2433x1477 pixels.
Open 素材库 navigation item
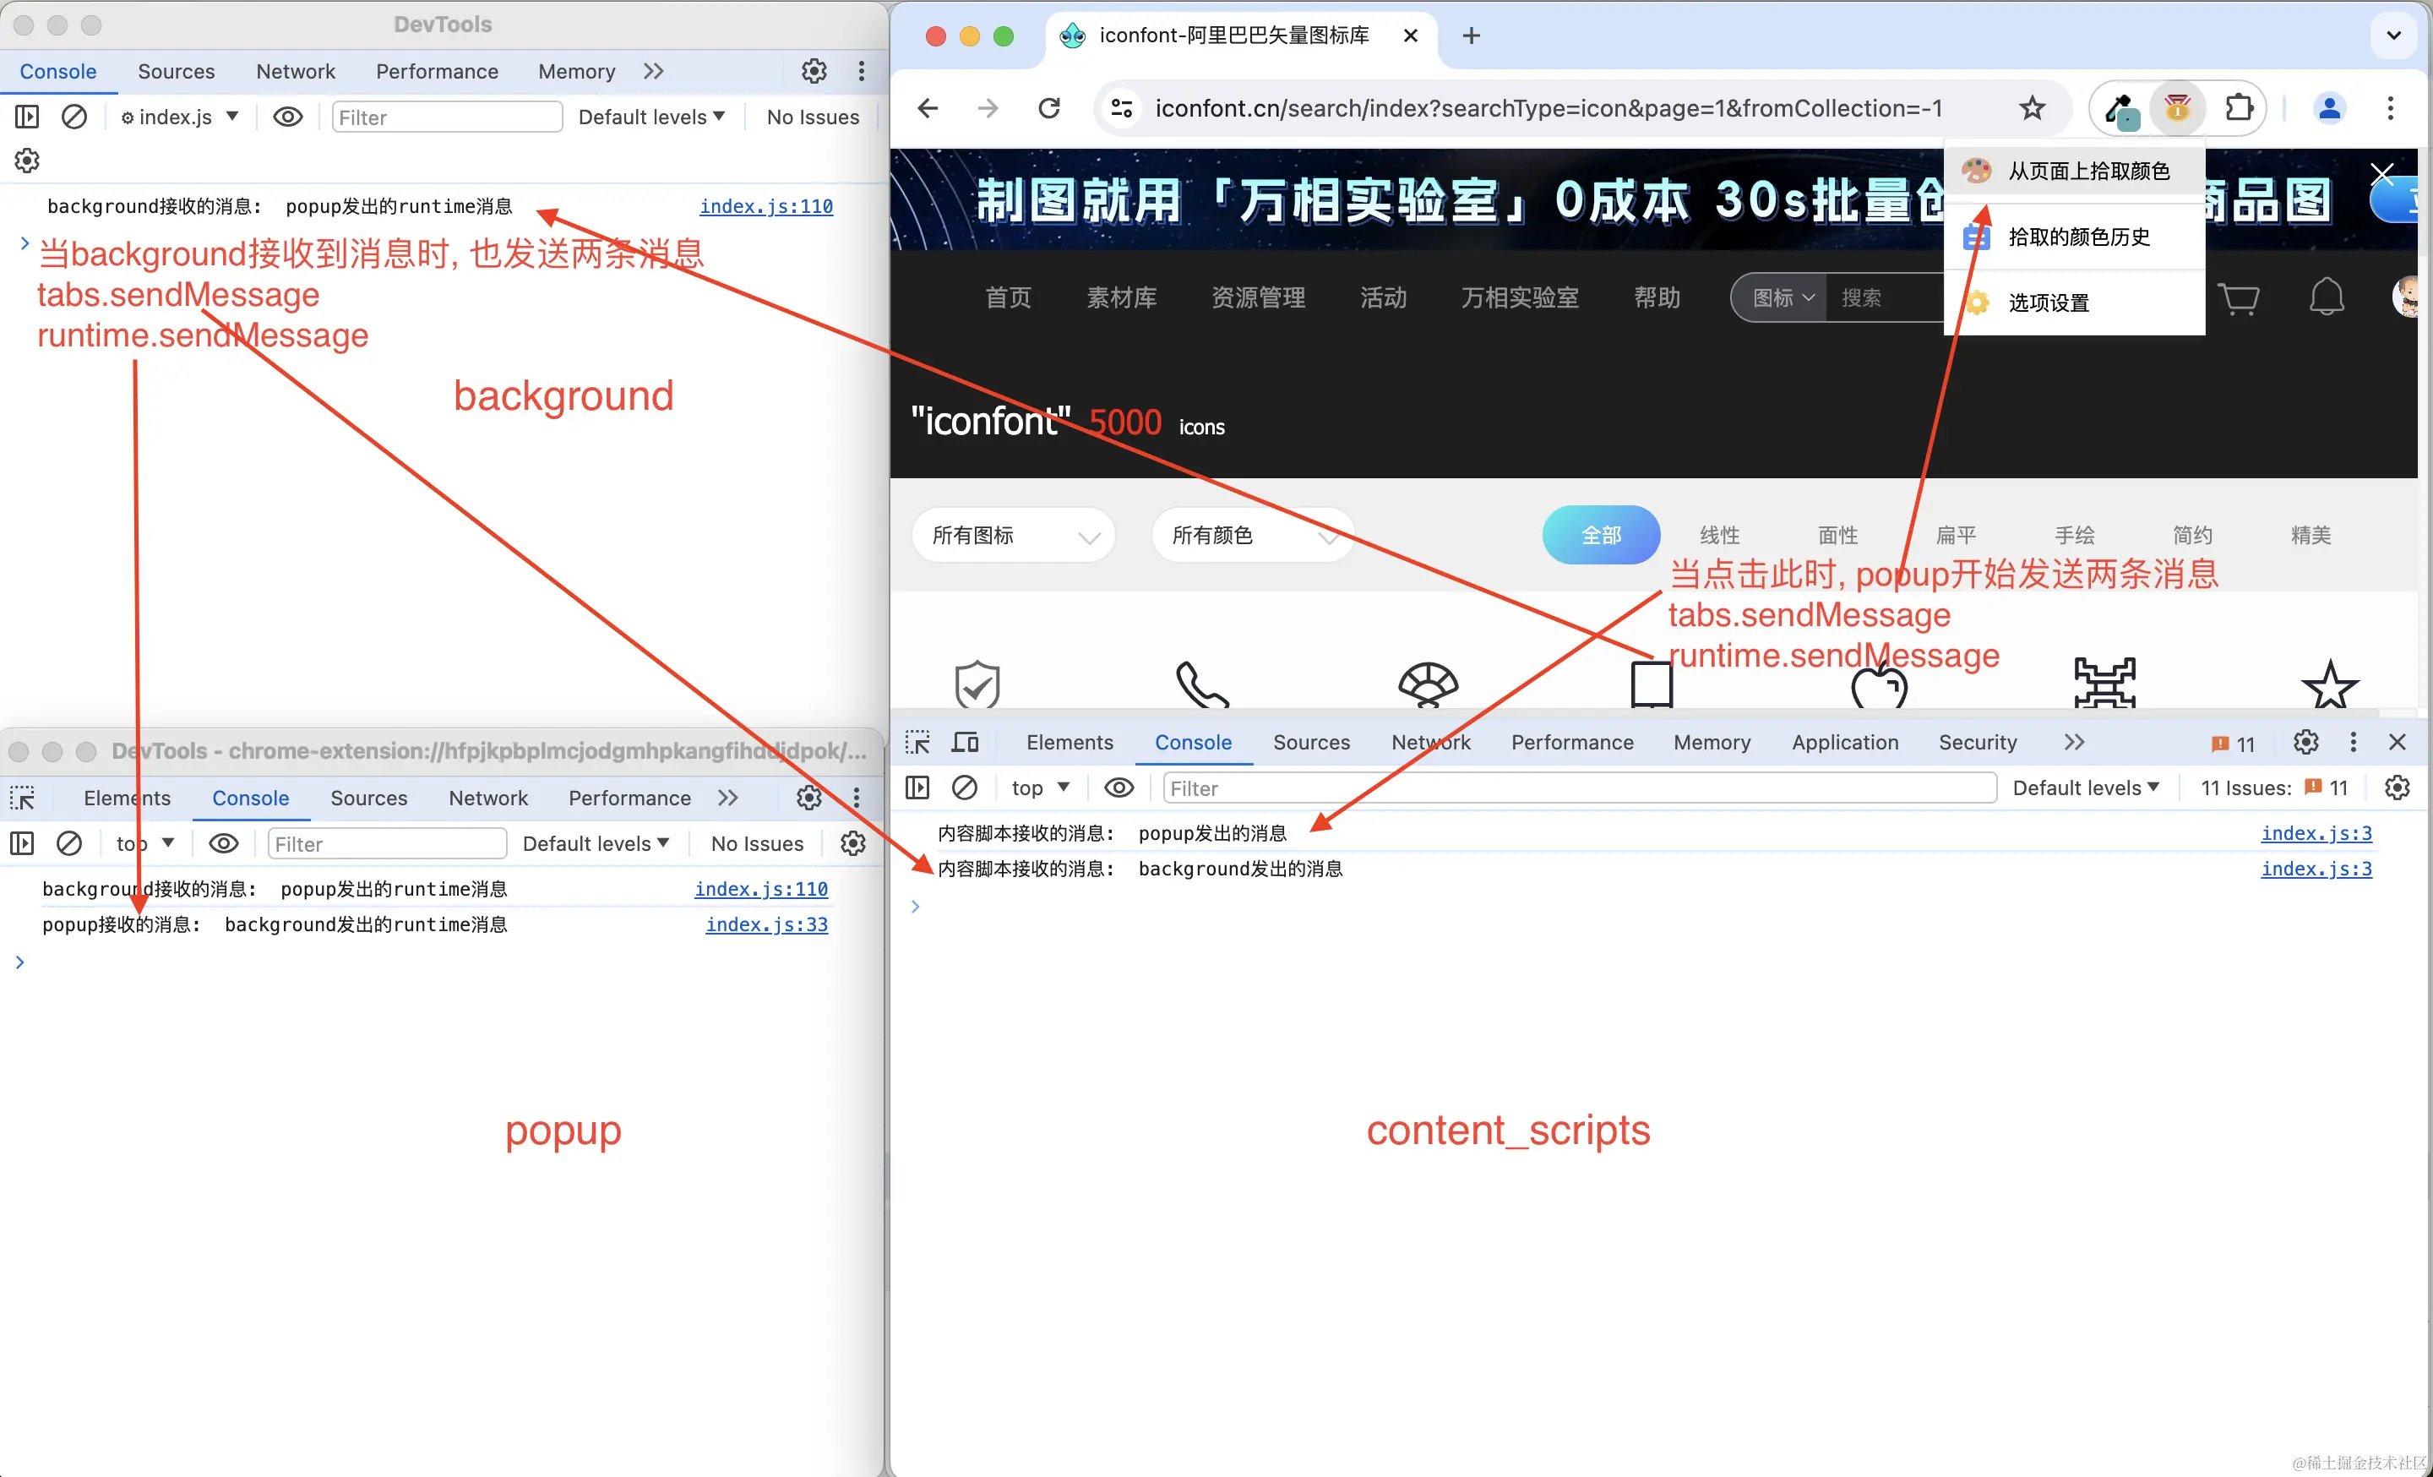[1122, 297]
